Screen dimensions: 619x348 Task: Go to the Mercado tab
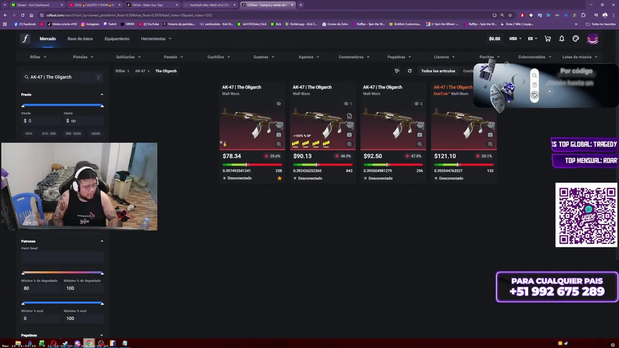pyautogui.click(x=47, y=39)
